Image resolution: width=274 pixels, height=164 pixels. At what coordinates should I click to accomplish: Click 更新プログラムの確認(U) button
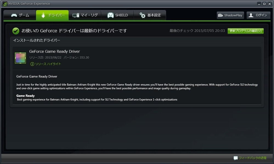tap(245, 31)
